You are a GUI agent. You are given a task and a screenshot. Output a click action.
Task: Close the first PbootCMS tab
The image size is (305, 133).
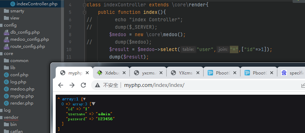point(235,73)
